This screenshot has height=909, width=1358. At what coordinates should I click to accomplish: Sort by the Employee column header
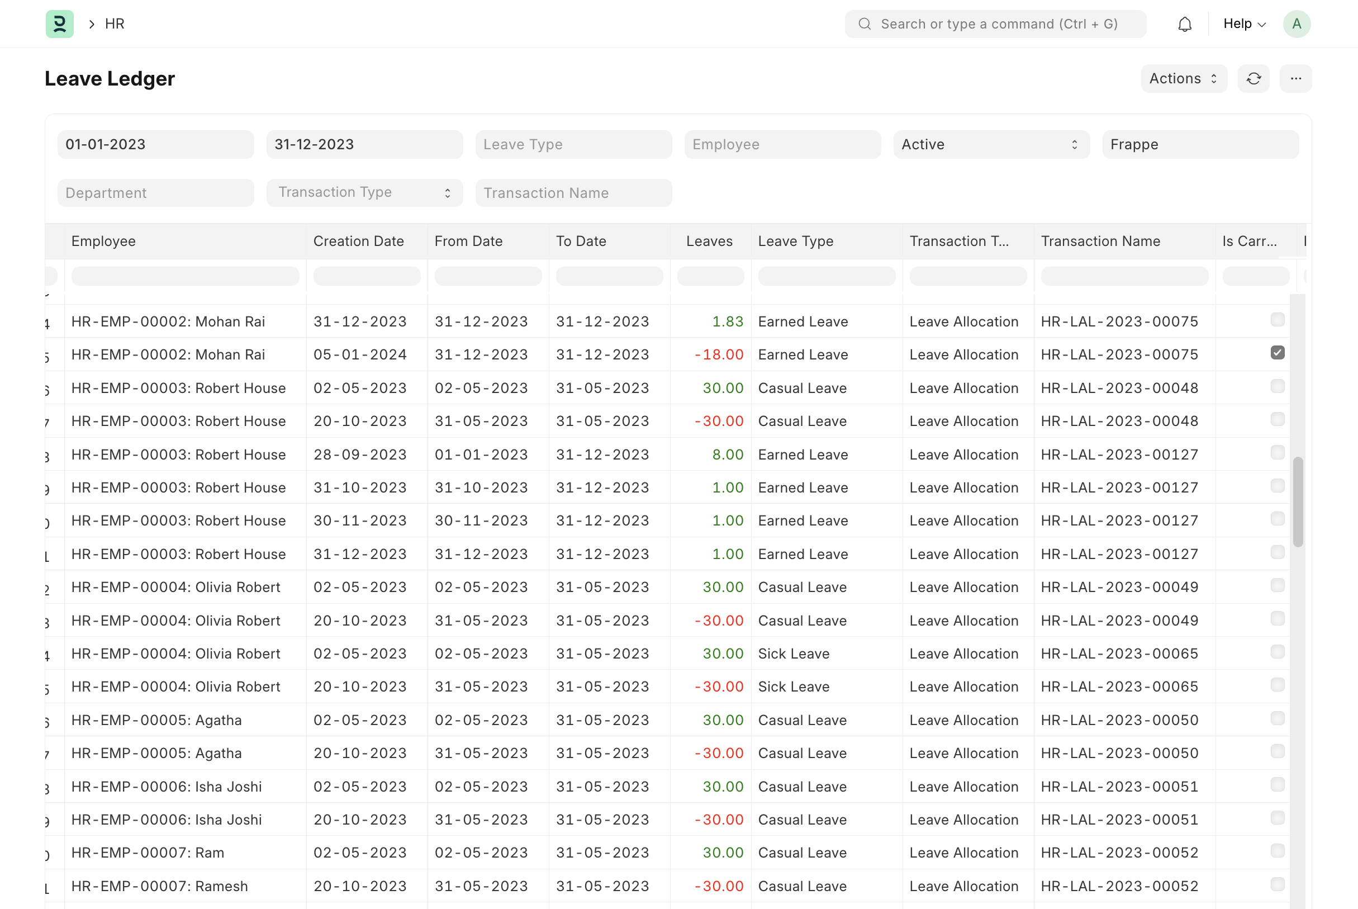coord(186,241)
